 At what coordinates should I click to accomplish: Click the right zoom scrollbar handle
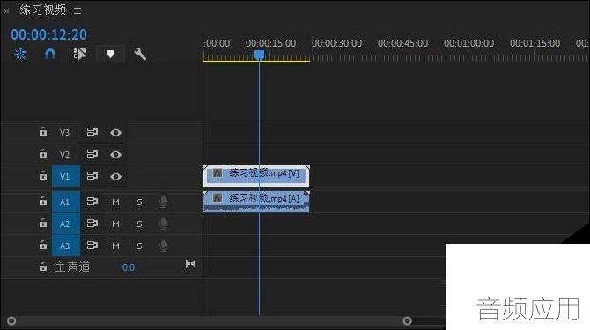407,320
